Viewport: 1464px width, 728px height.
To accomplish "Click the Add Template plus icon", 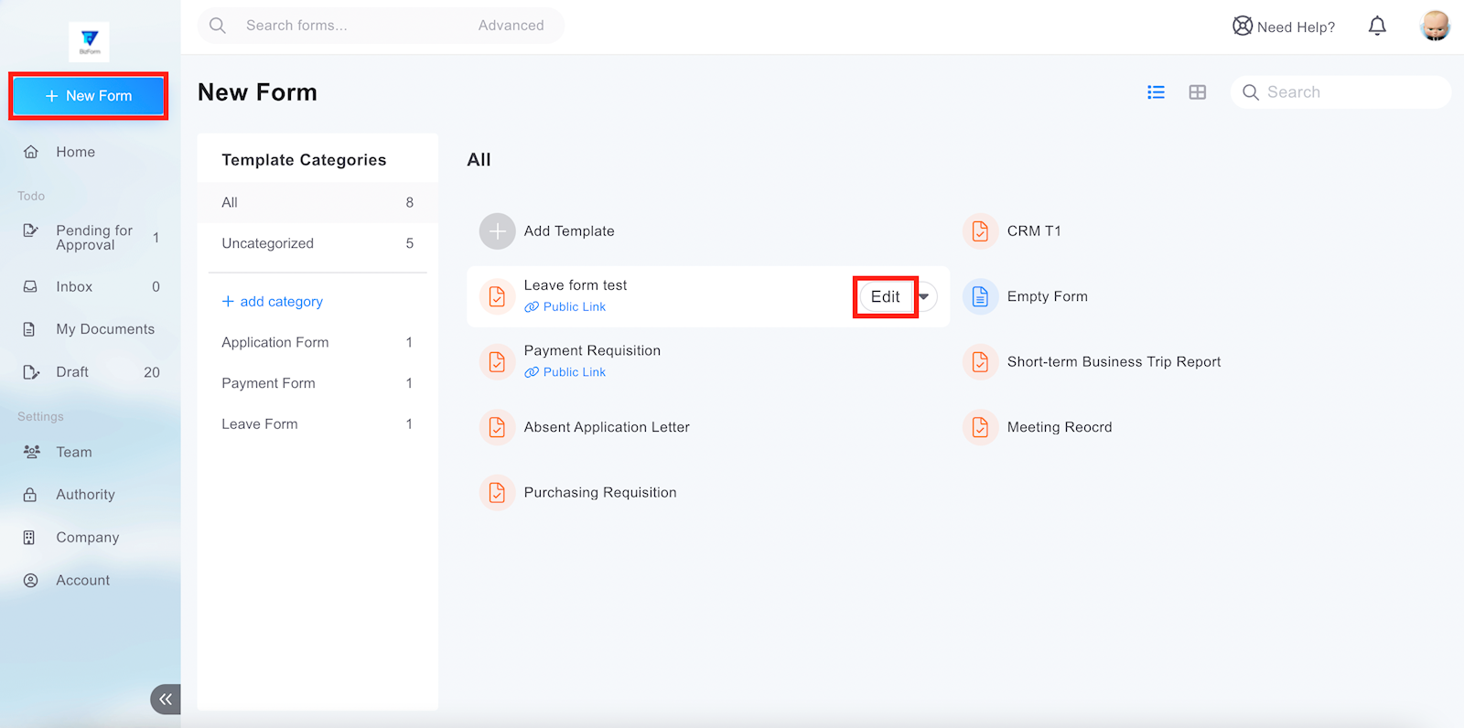I will pos(497,231).
